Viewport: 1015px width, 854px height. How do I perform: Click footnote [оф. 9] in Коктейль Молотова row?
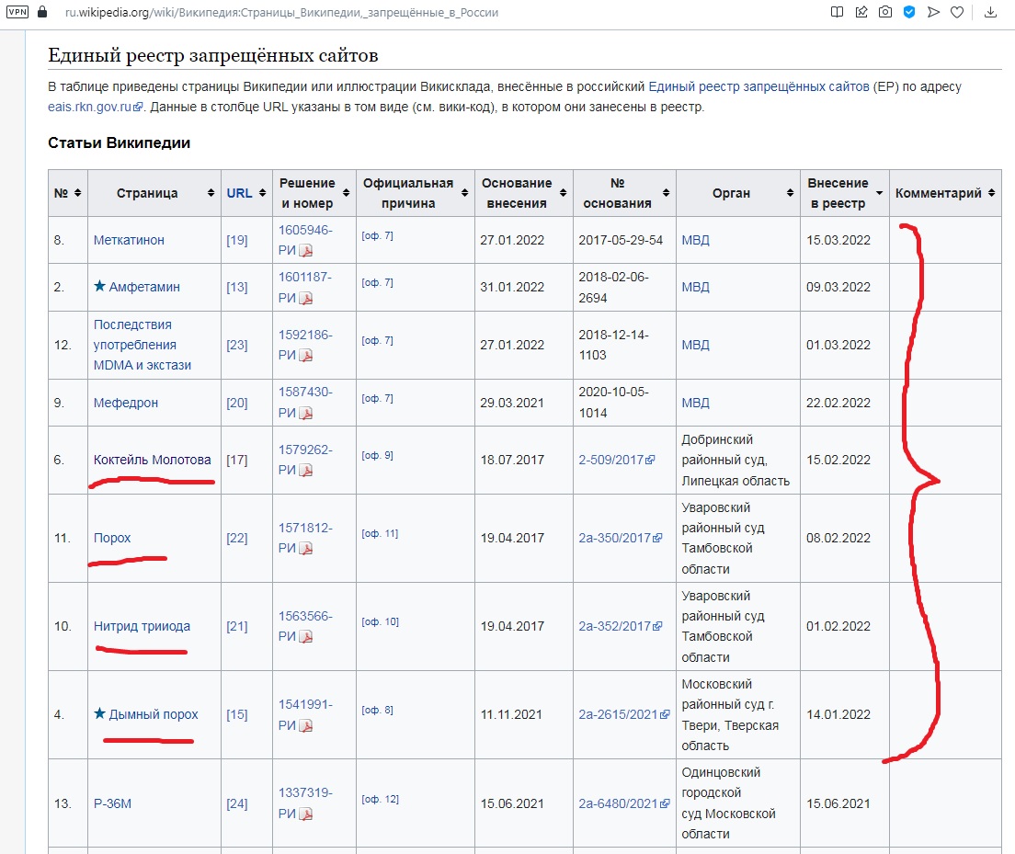coord(377,455)
